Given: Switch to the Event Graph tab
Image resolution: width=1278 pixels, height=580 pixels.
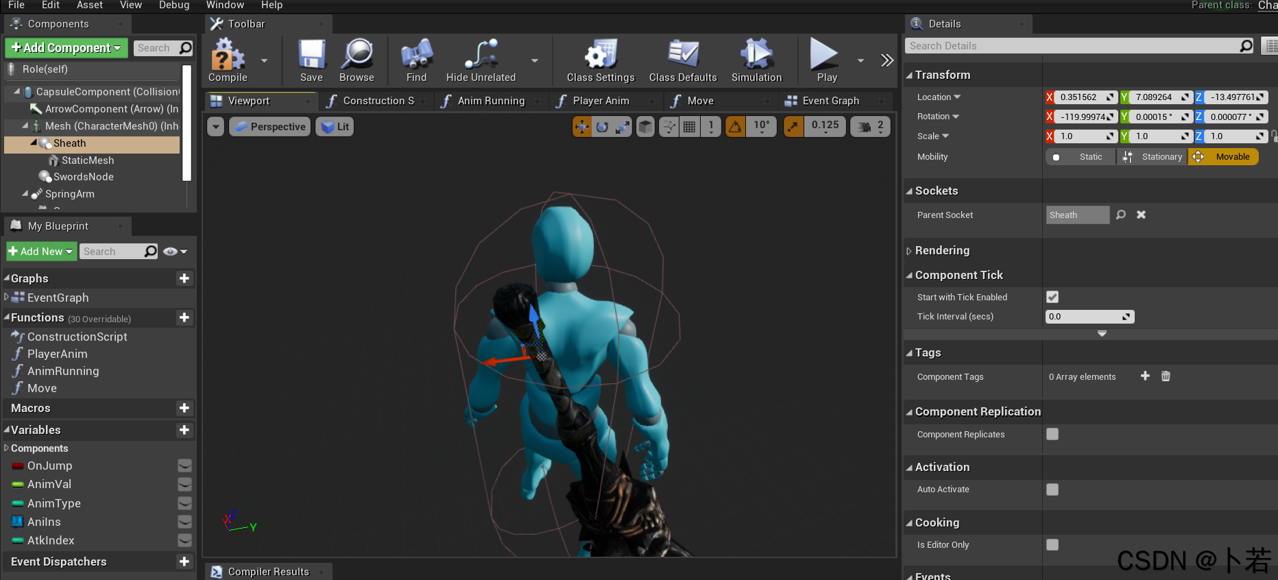Looking at the screenshot, I should coord(830,101).
